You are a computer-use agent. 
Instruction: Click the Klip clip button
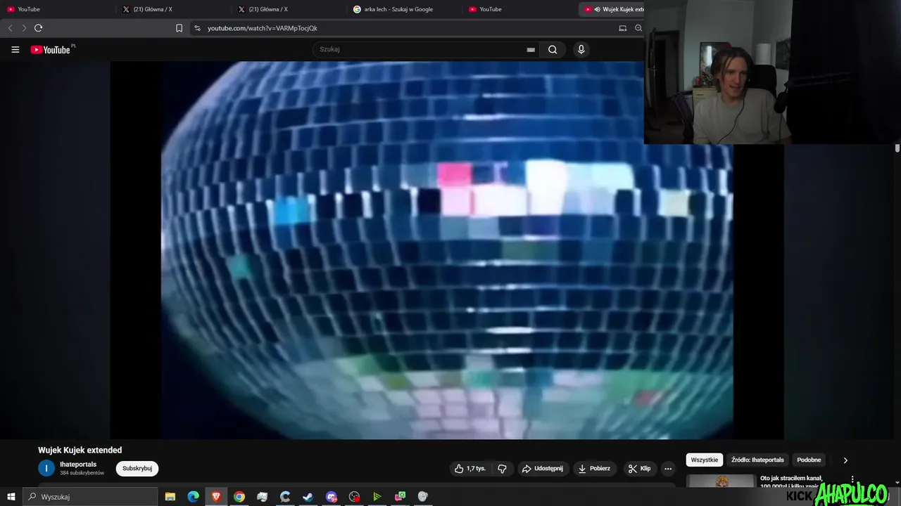click(640, 469)
